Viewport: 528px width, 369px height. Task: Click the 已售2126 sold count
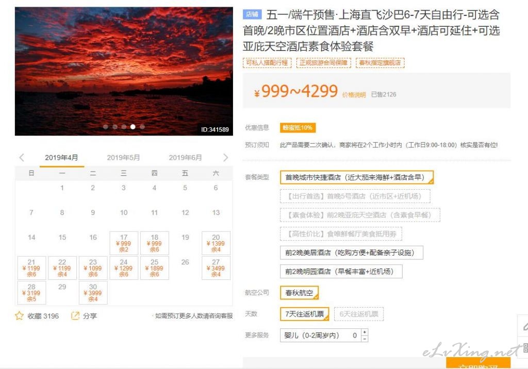pos(384,95)
